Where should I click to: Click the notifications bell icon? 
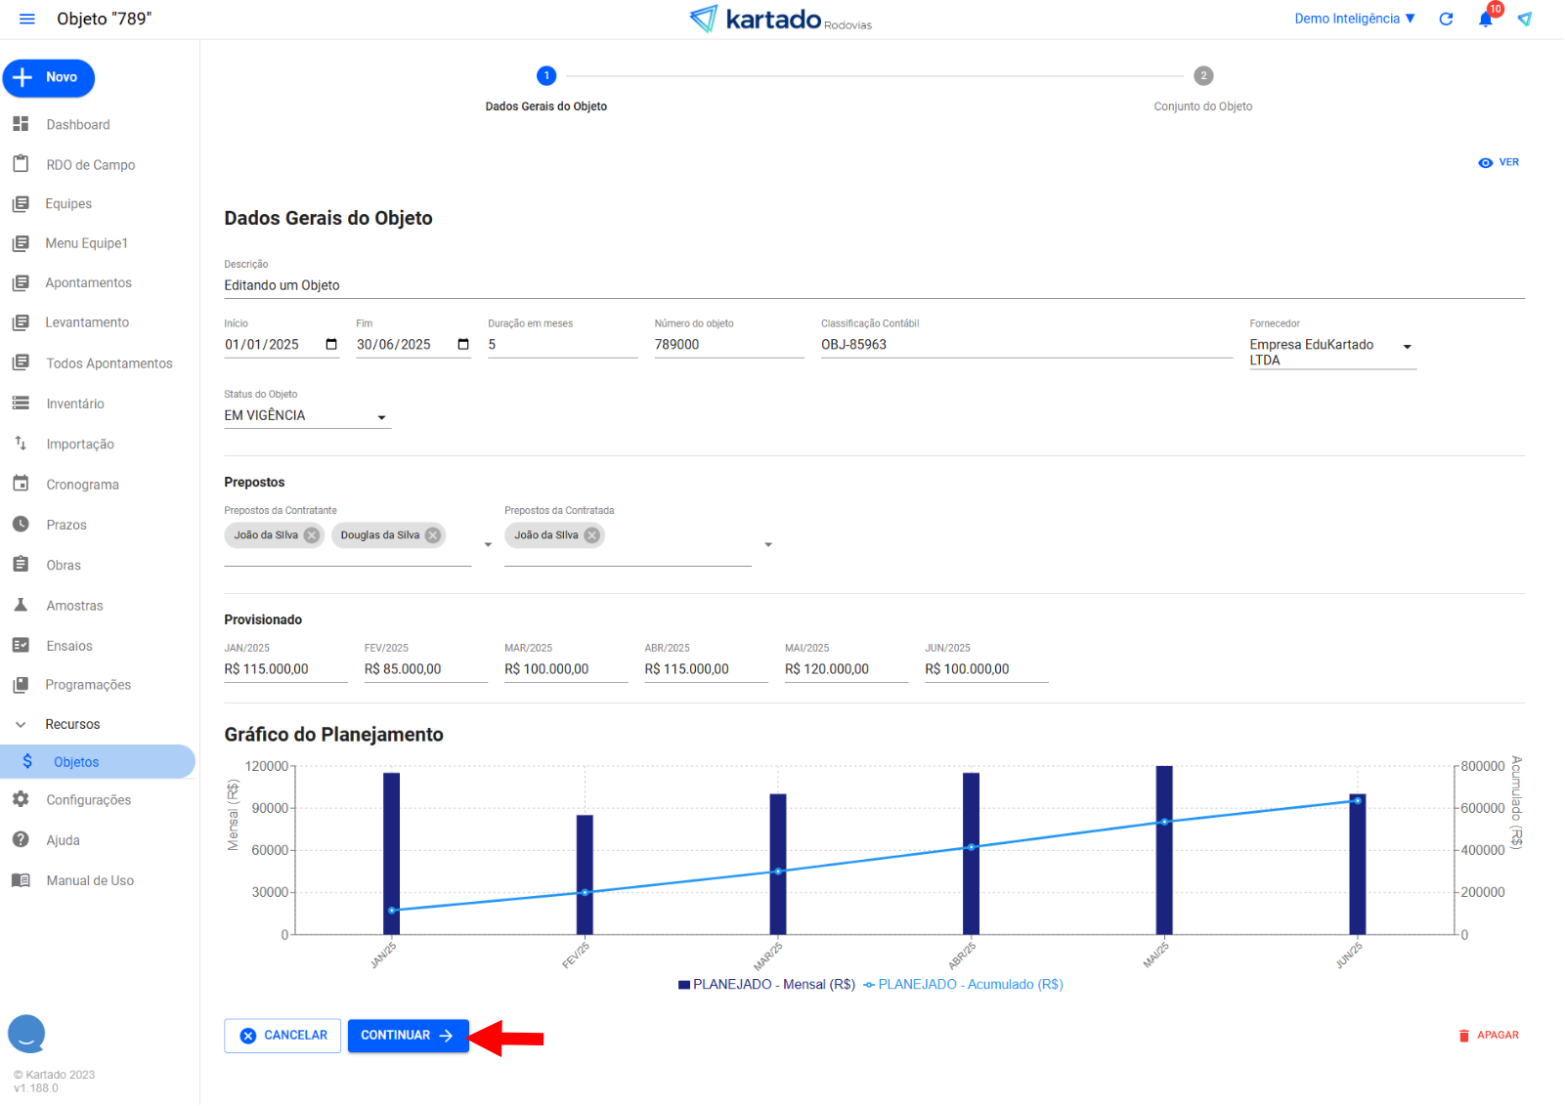coord(1485,20)
